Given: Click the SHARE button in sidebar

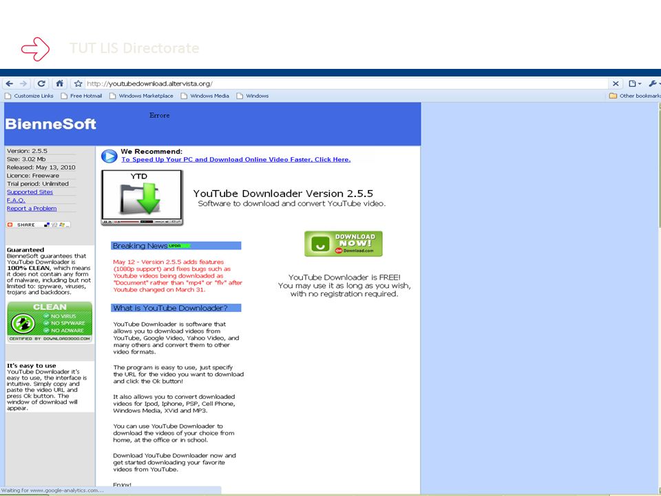Looking at the screenshot, I should [38, 225].
